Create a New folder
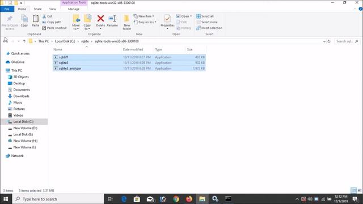 [x=126, y=23]
